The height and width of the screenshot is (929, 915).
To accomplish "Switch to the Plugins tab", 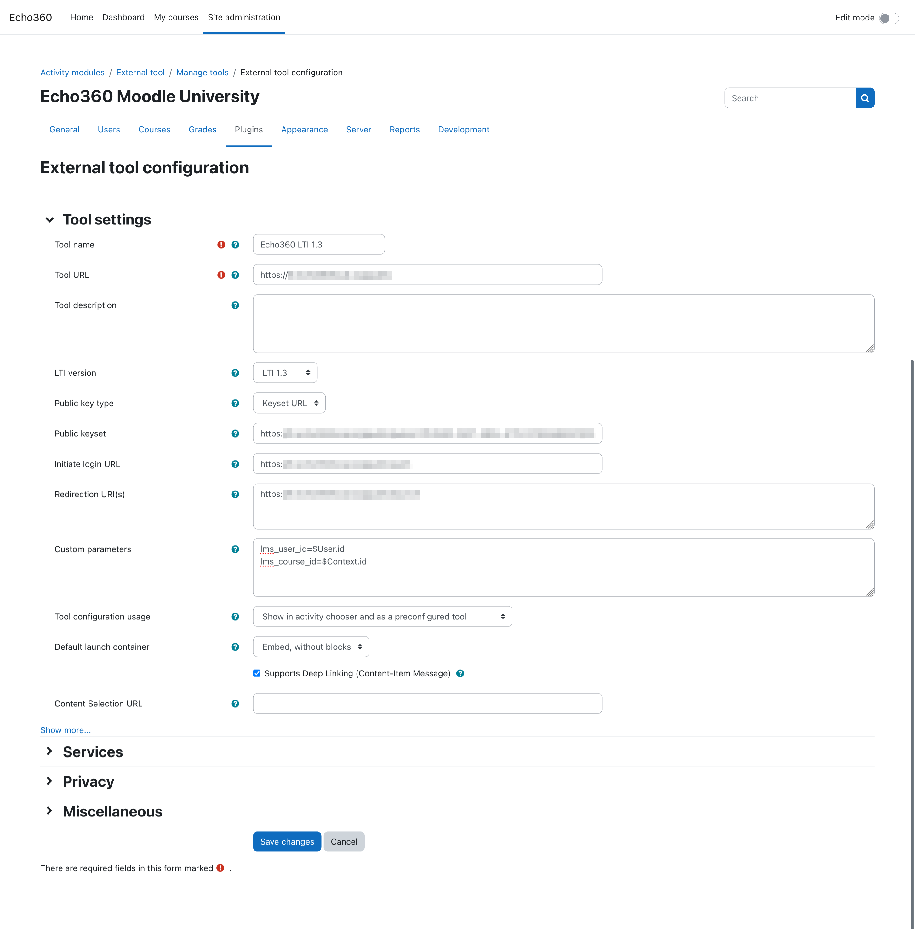I will coord(249,129).
